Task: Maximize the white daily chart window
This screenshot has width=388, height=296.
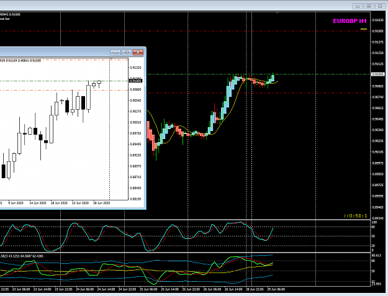Action: (127, 52)
